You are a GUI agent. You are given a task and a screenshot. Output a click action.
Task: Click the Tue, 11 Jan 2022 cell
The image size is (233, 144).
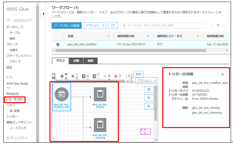[217, 44]
